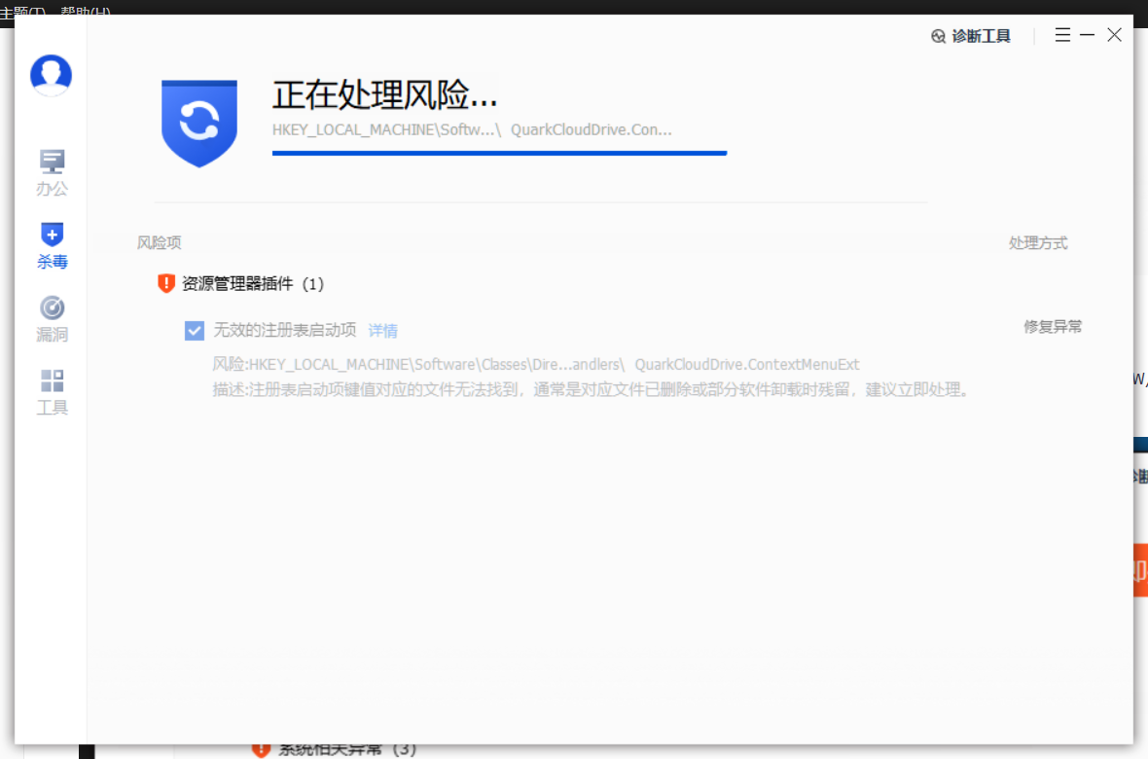Click the 正在处理风险 heading
Screen dimensions: 1148x759
pos(384,94)
